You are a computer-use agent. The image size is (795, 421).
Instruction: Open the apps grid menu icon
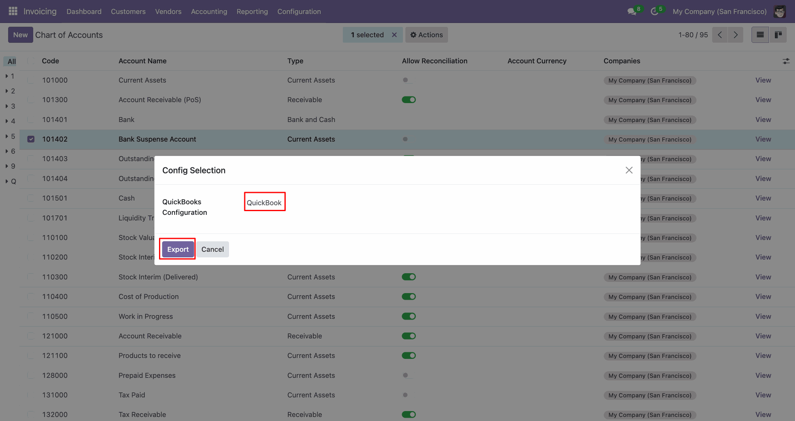[13, 11]
